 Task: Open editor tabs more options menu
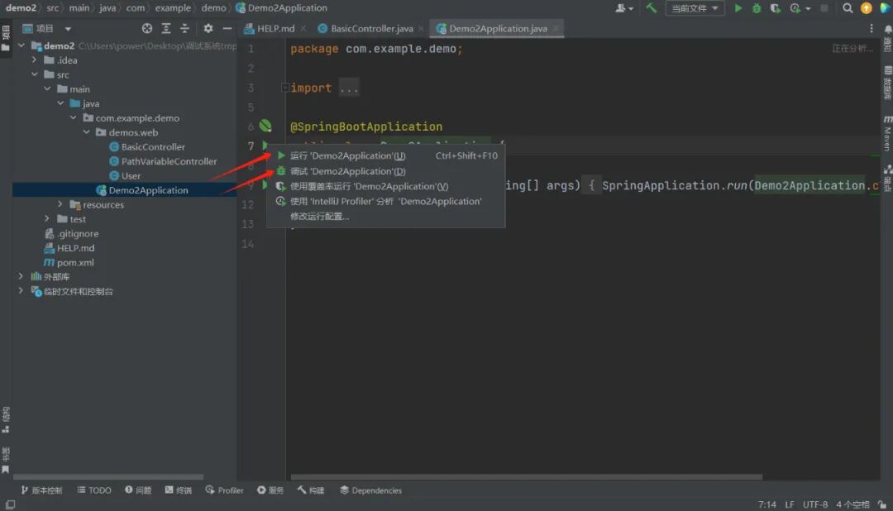point(871,28)
